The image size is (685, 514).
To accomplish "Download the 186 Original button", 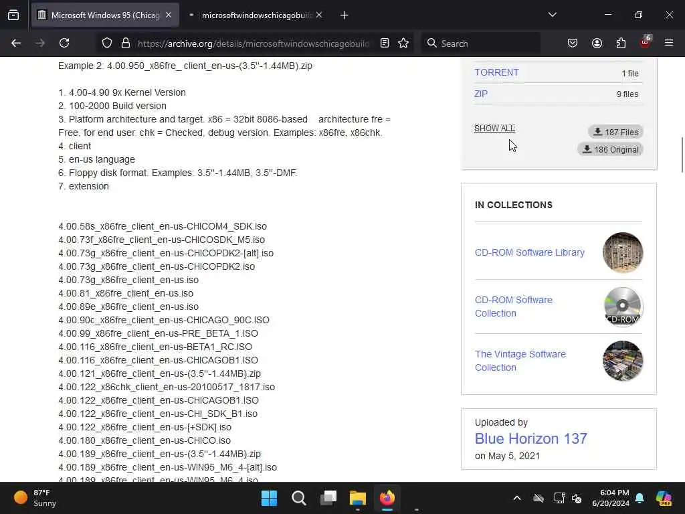I will [610, 149].
